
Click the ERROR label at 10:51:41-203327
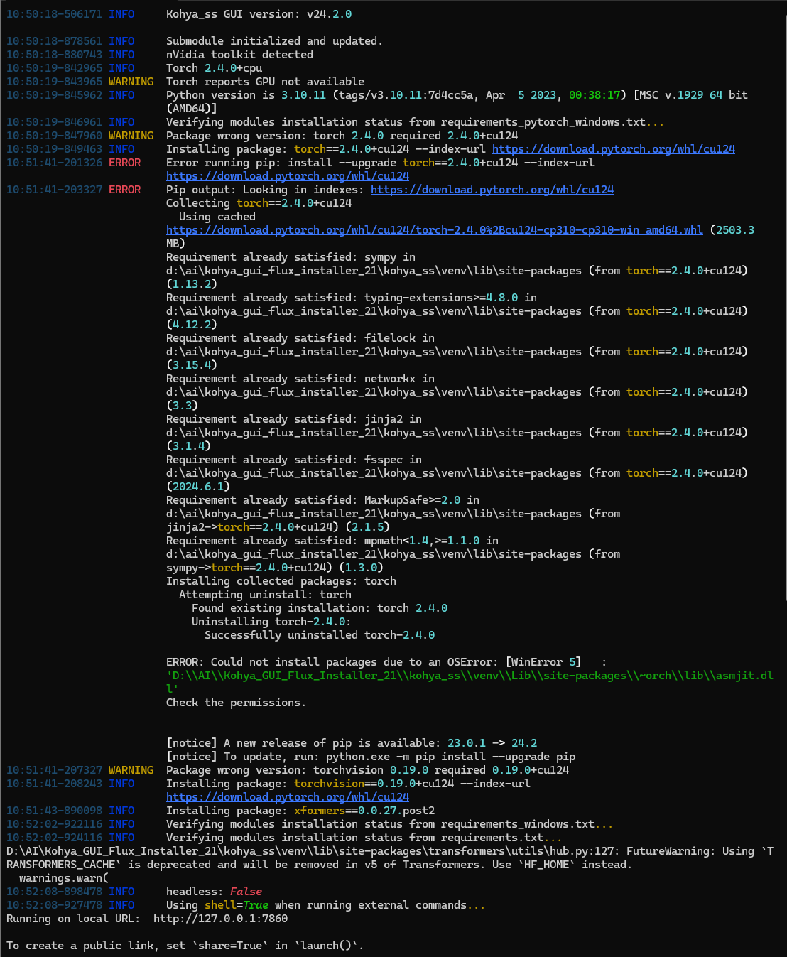(124, 190)
